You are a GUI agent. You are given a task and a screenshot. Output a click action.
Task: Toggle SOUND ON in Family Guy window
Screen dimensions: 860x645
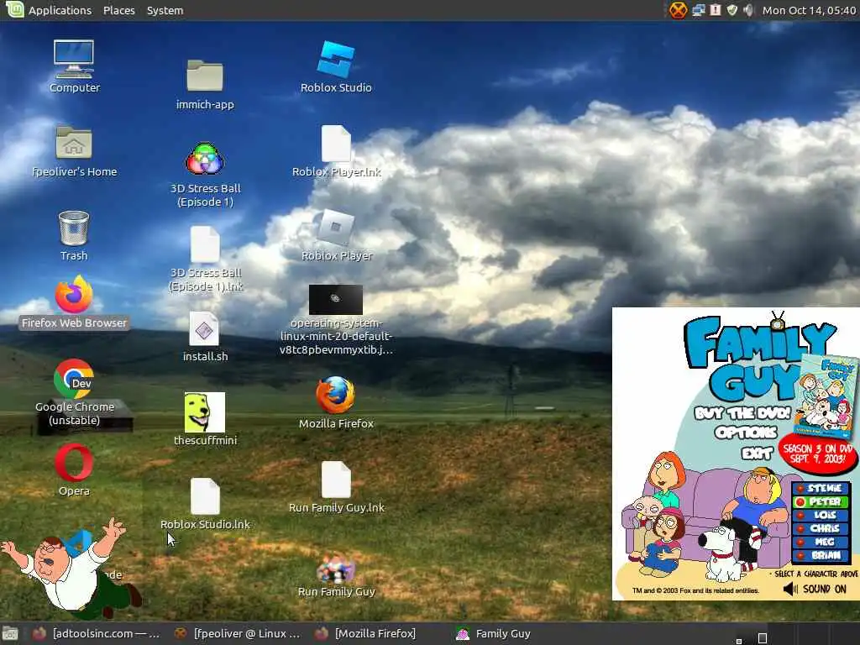pos(815,589)
